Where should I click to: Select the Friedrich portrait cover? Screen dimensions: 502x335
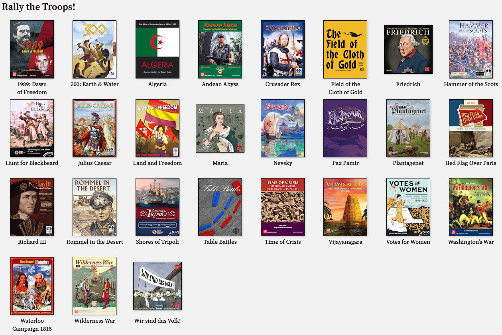point(408,49)
